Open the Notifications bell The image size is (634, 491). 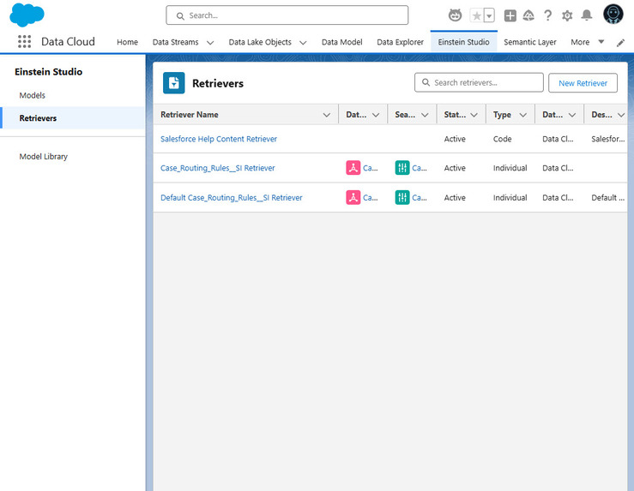[x=586, y=15]
